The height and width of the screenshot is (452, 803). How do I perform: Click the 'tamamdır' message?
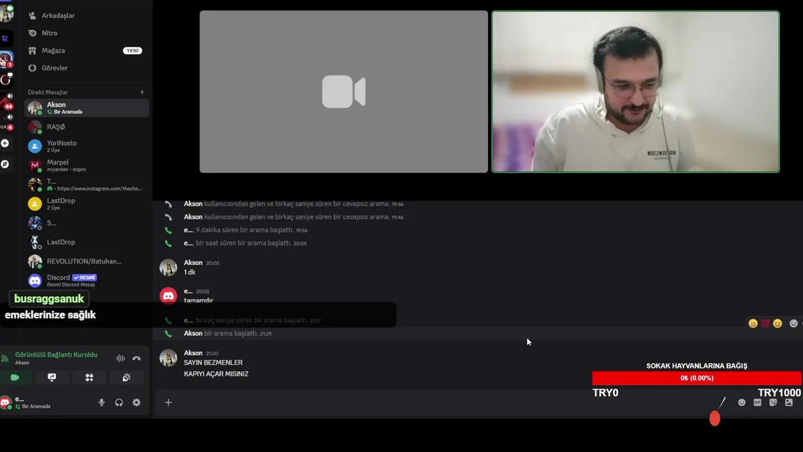198,301
